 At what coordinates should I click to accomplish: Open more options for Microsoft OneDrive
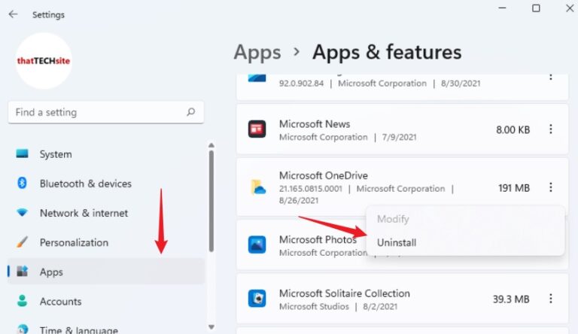[551, 187]
